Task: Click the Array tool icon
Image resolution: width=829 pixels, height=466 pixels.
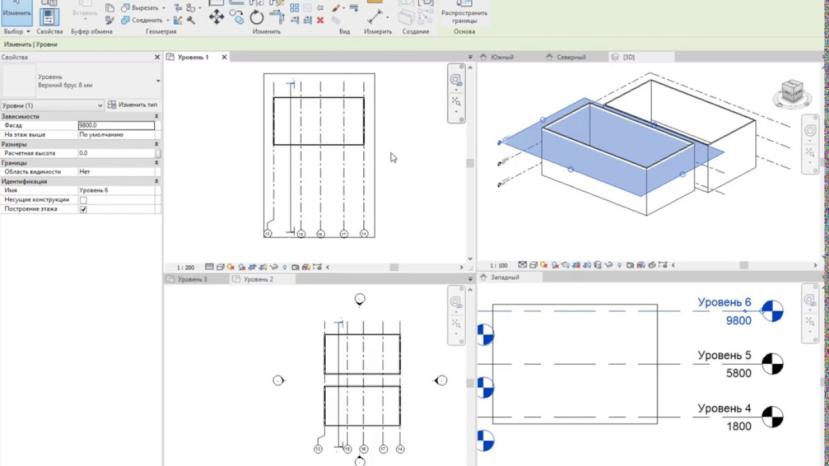Action: [295, 8]
